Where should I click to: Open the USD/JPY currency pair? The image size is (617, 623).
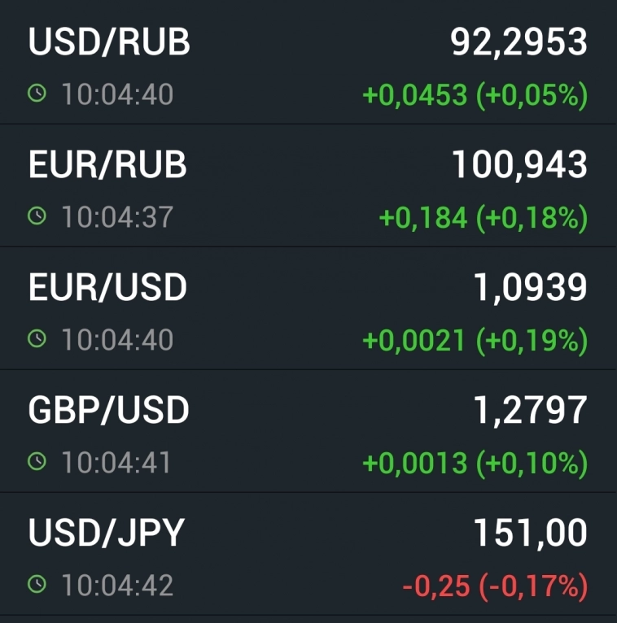tap(107, 533)
